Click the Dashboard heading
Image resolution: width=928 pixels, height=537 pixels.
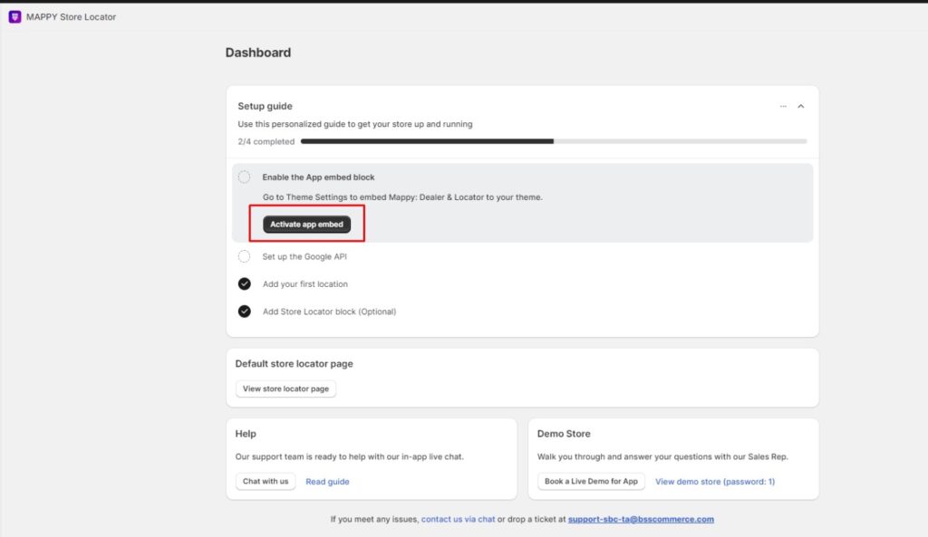[258, 53]
